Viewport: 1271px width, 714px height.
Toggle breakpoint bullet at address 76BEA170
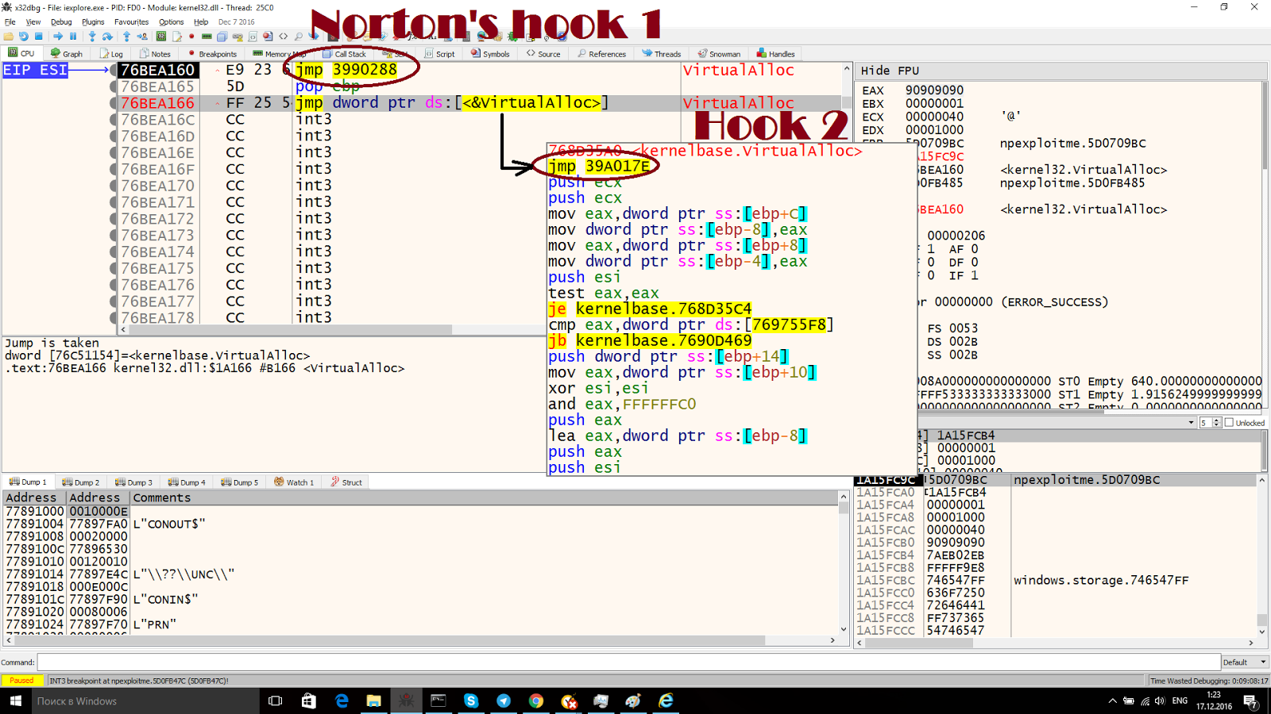click(x=114, y=186)
